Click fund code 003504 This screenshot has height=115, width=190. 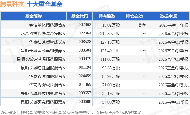coord(85,50)
